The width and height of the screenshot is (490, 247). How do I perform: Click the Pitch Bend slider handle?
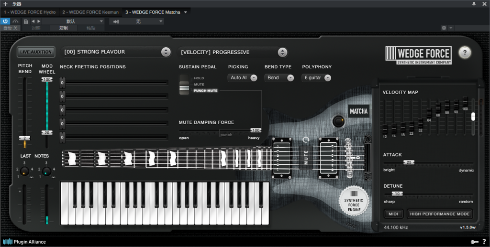25,138
